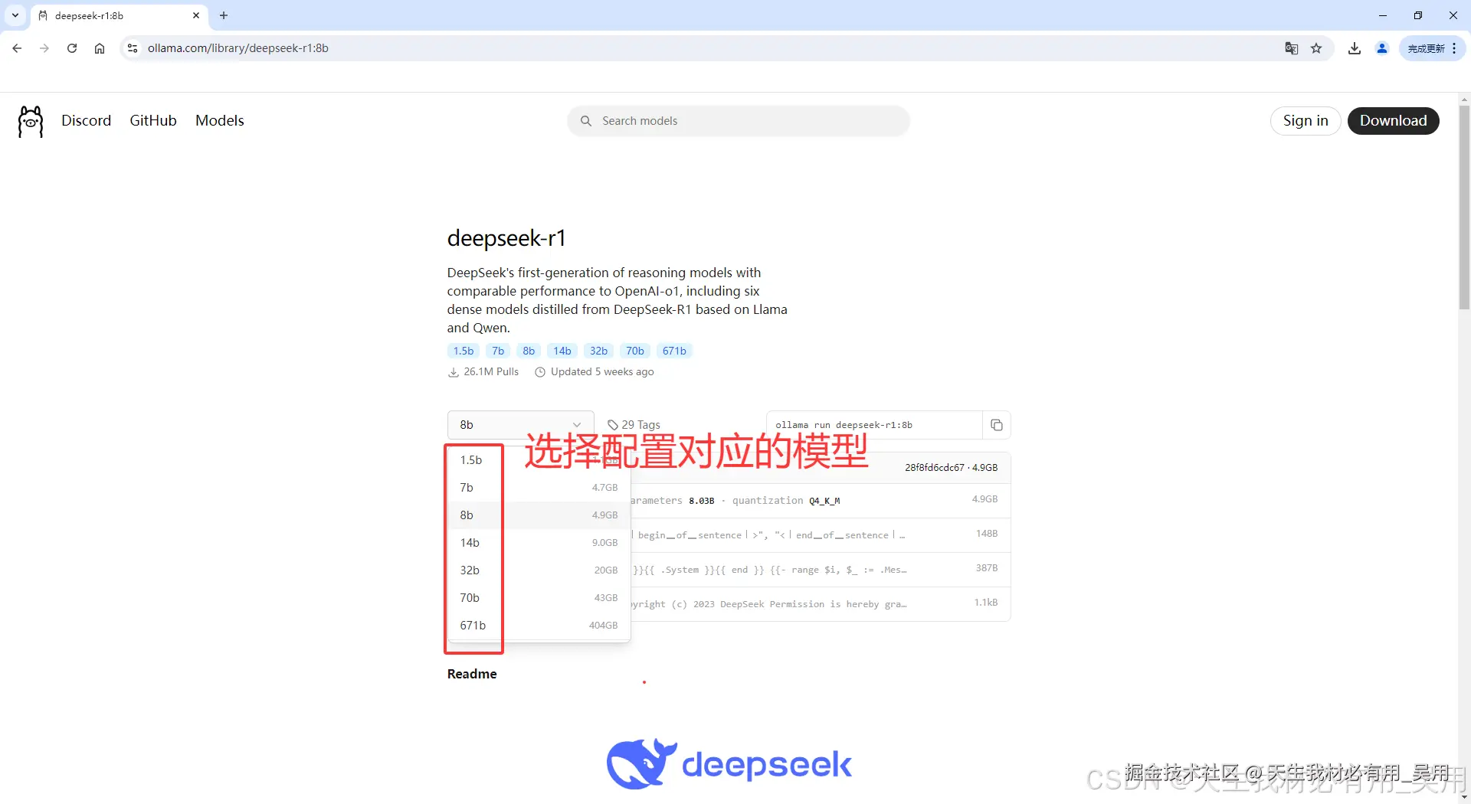The image size is (1471, 804).
Task: Reload the current page
Action: pos(71,47)
